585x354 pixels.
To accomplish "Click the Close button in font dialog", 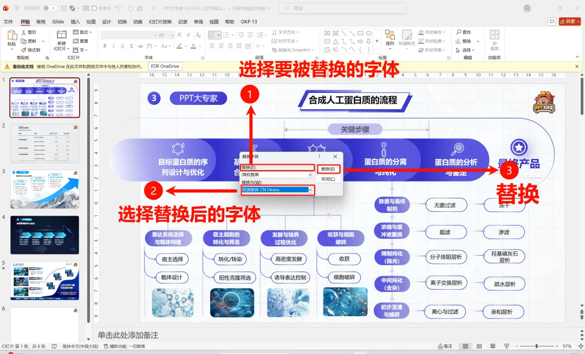I will pyautogui.click(x=328, y=179).
